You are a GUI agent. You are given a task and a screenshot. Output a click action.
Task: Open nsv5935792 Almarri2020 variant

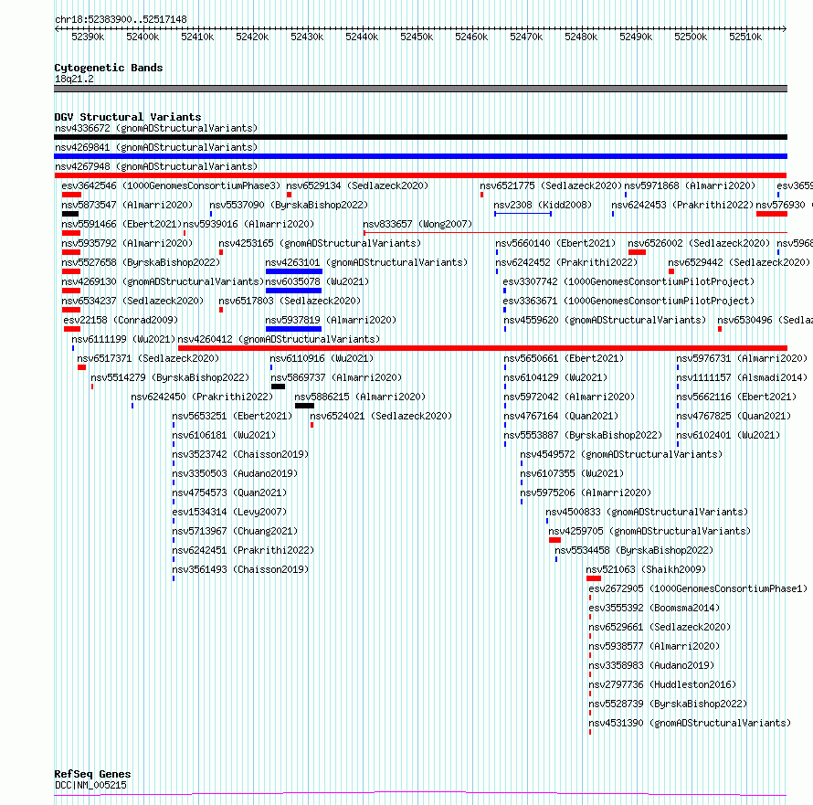127,243
